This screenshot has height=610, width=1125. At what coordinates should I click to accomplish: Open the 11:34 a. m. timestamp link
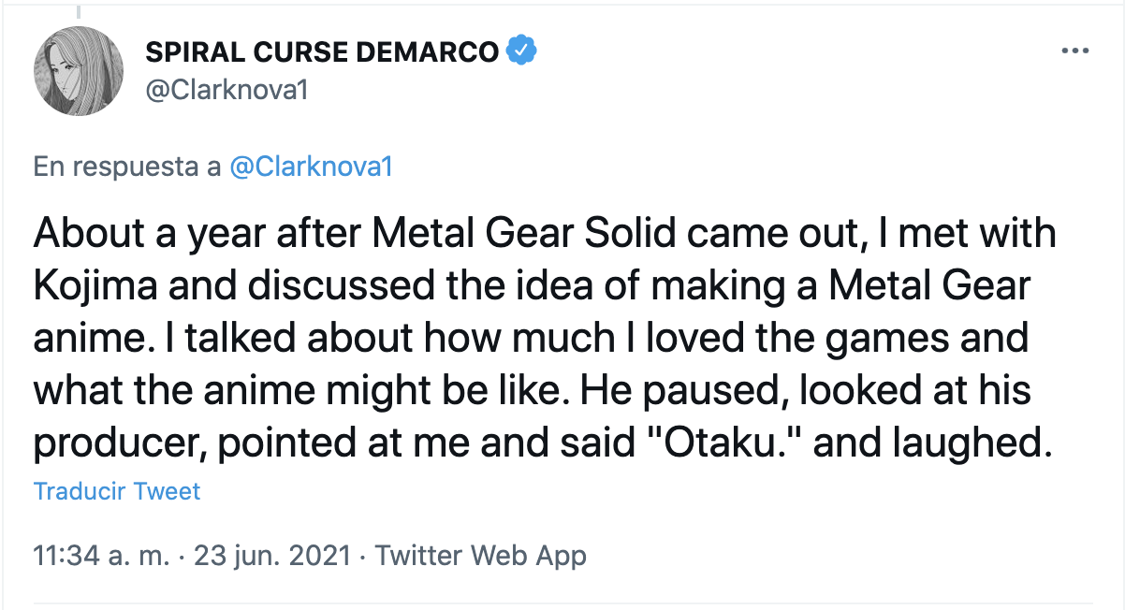102,556
